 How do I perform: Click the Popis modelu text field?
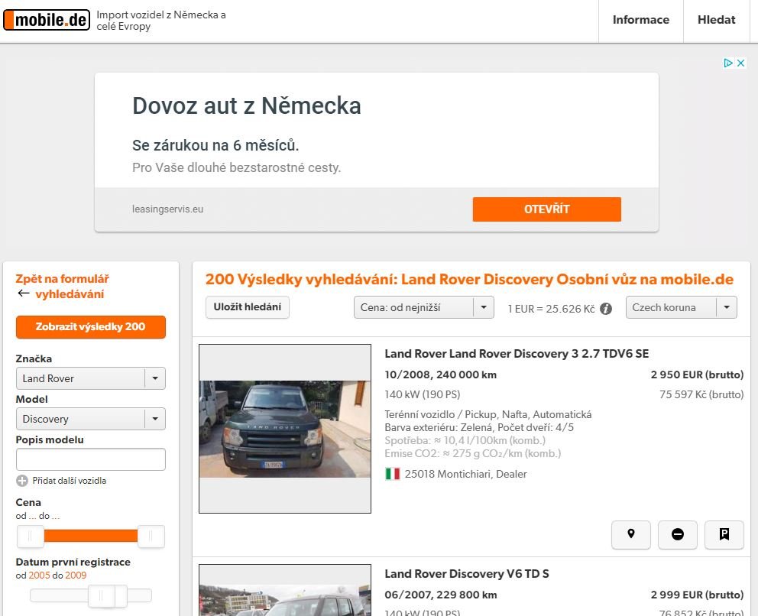pyautogui.click(x=90, y=459)
